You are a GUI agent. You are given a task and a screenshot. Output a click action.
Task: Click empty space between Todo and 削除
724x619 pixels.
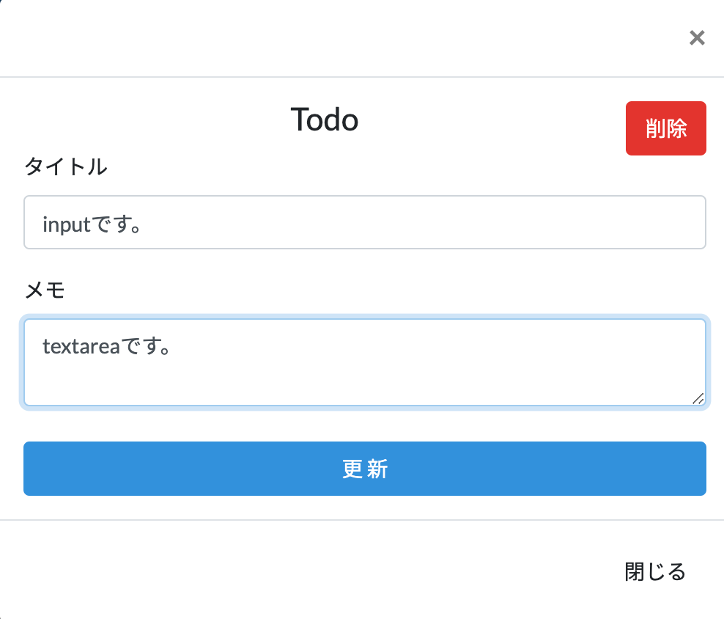(x=491, y=120)
